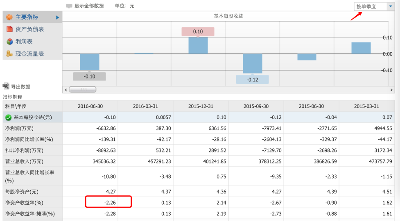Open 资产负债表 menu item
The image size is (400, 221).
click(x=32, y=29)
